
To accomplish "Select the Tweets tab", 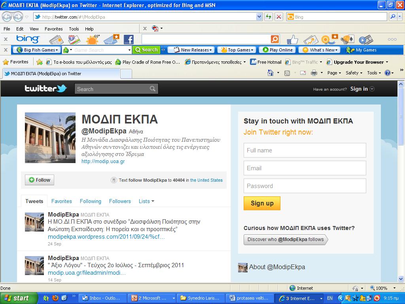I will [x=34, y=201].
